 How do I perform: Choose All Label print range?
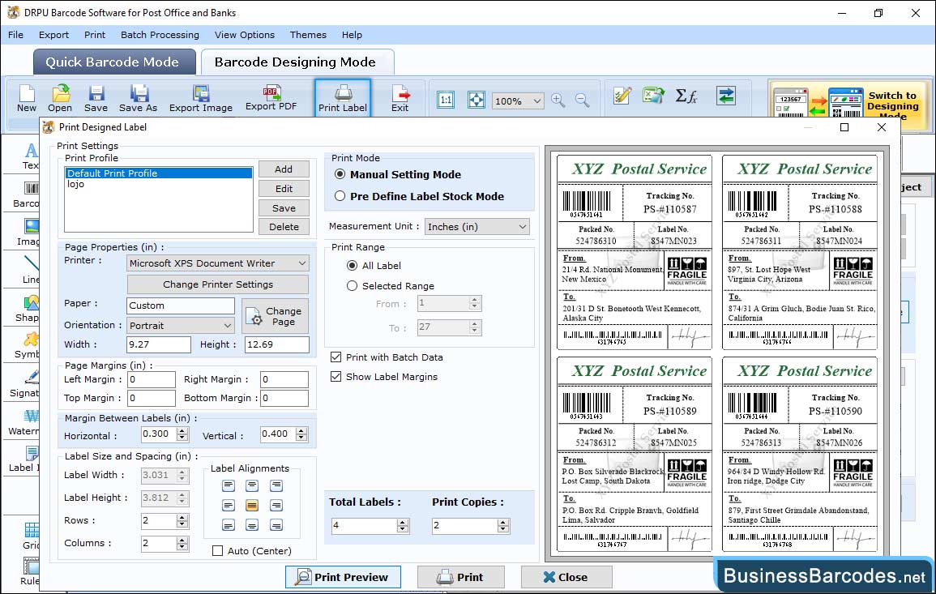tap(353, 266)
